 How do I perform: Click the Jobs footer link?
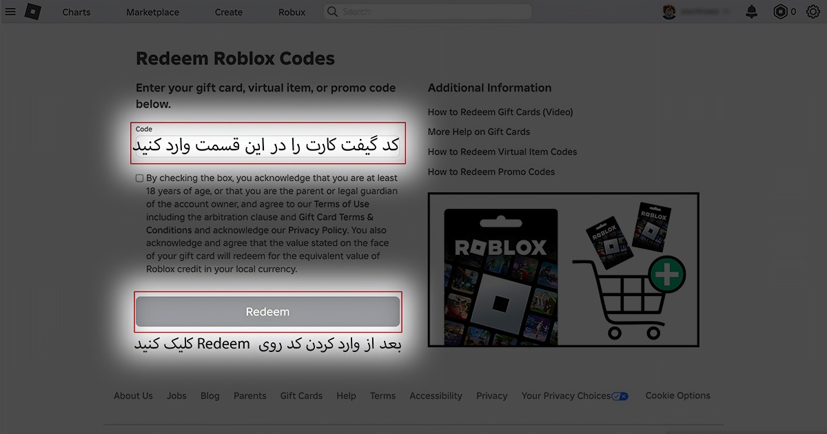pyautogui.click(x=176, y=395)
